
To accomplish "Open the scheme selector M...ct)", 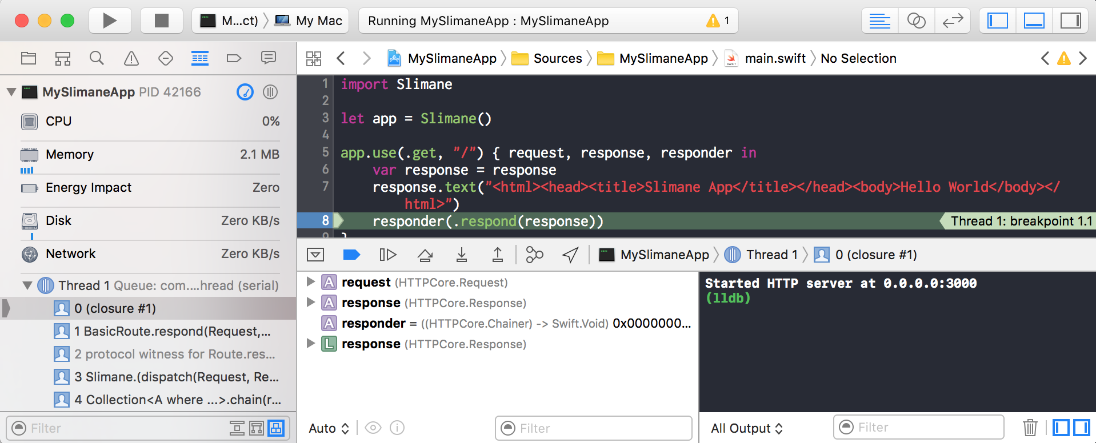I will click(229, 21).
